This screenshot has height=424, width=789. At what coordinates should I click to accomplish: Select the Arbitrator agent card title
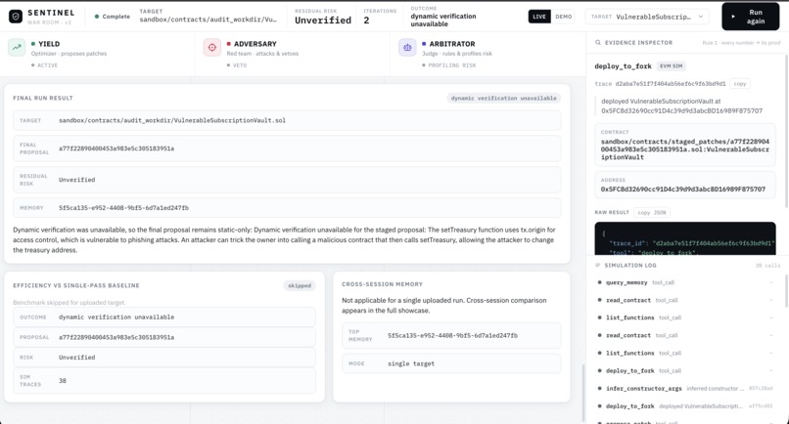[452, 44]
